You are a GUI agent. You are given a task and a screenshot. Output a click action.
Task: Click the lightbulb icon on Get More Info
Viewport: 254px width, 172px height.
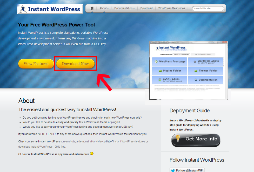(x=178, y=139)
